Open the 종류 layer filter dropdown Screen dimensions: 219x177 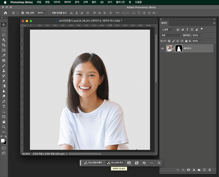[167, 30]
